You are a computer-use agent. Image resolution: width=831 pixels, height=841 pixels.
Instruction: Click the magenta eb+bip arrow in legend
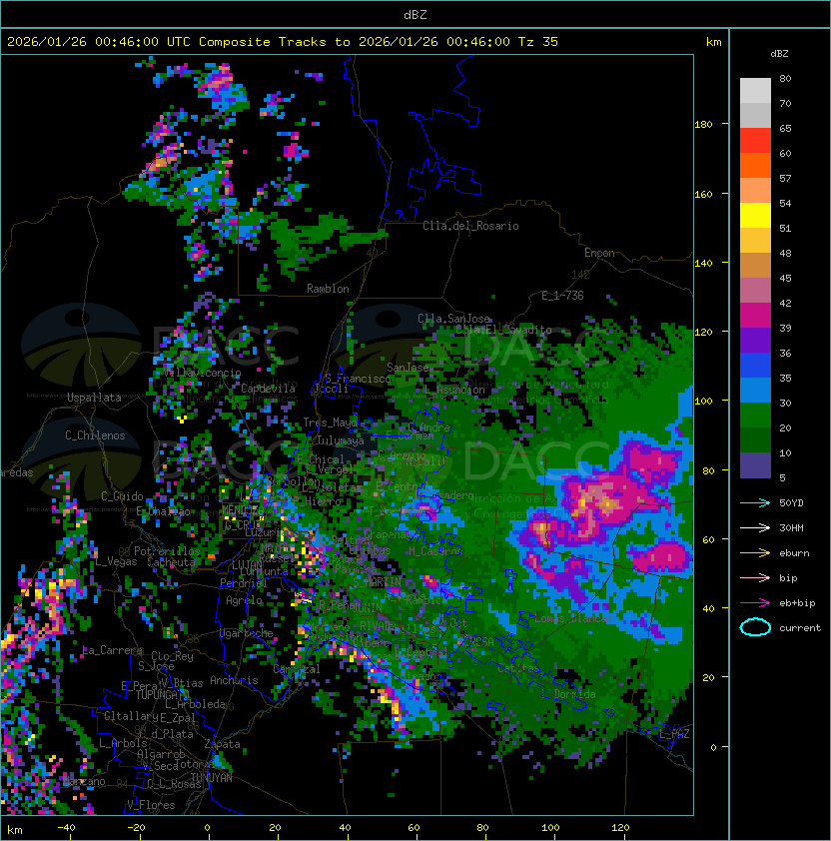pyautogui.click(x=755, y=603)
